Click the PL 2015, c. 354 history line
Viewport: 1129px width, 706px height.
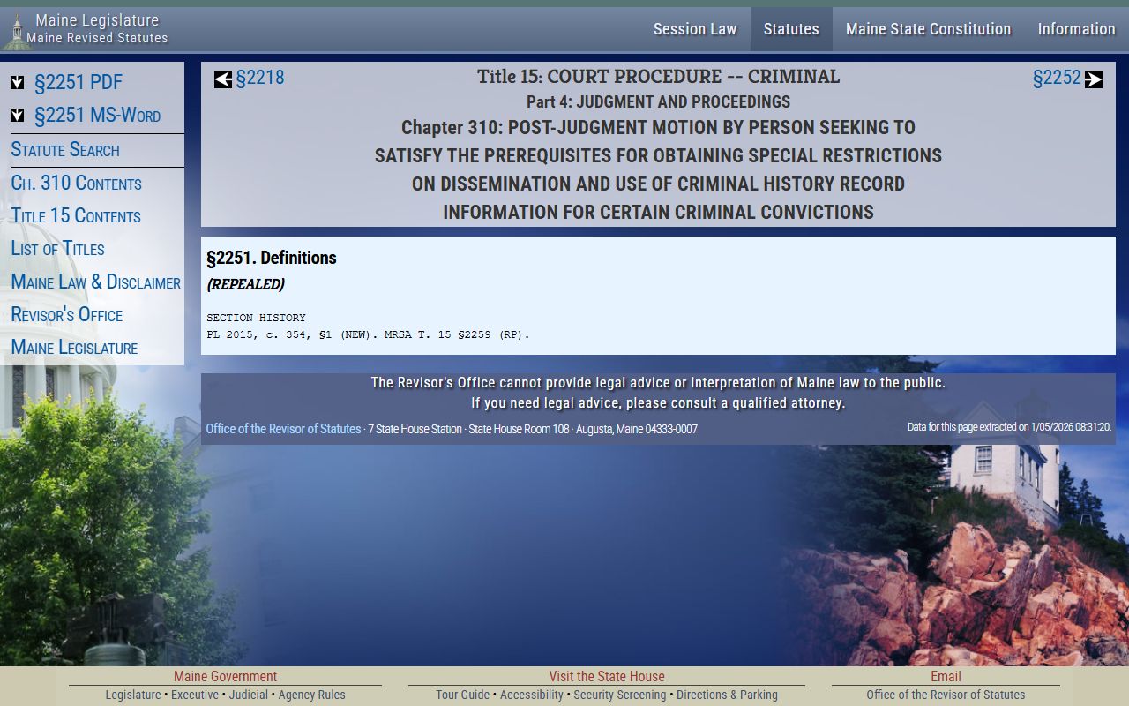pos(368,334)
